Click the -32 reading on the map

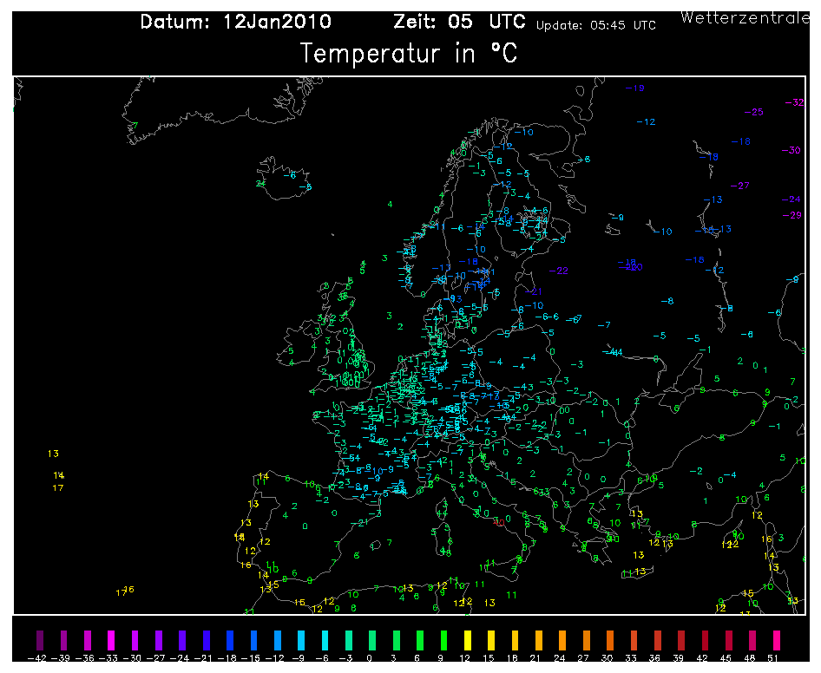click(x=793, y=102)
